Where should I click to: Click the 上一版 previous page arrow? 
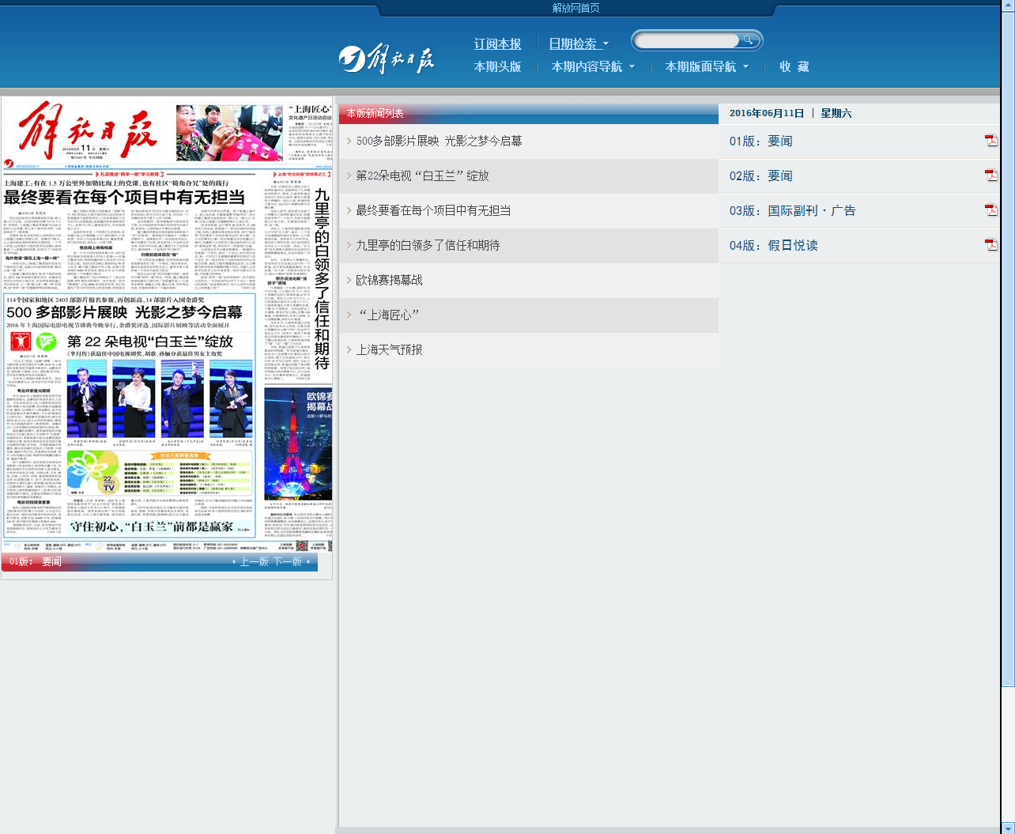[234, 562]
